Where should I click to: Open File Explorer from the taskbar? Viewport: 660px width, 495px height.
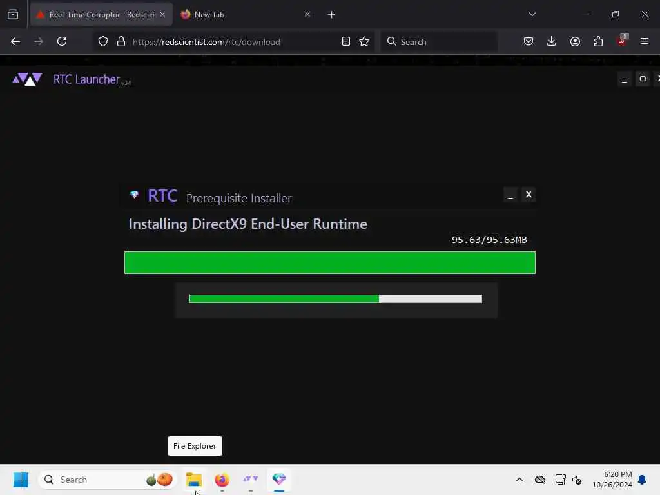[x=194, y=480]
